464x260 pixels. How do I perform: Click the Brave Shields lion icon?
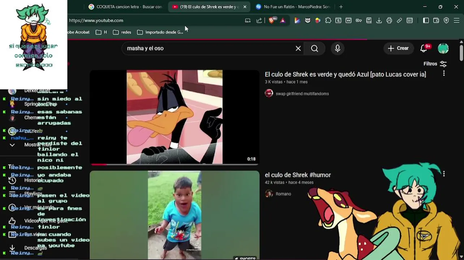pos(272,21)
